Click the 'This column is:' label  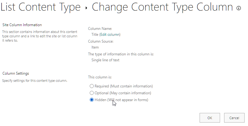(100, 77)
